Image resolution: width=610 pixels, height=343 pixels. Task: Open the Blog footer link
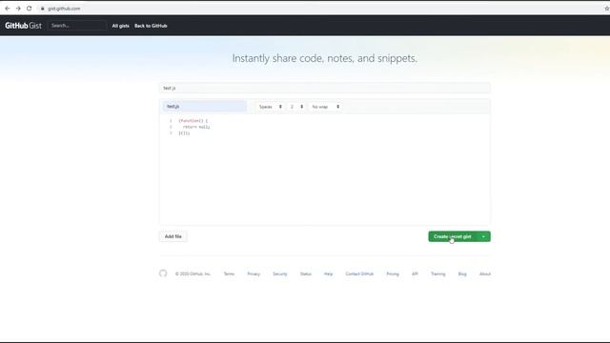(x=462, y=273)
